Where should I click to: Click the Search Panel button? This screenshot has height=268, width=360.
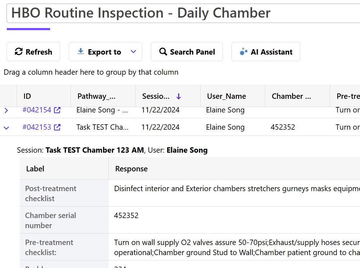click(186, 51)
